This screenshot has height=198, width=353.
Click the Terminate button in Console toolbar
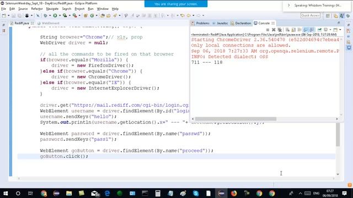(268, 30)
